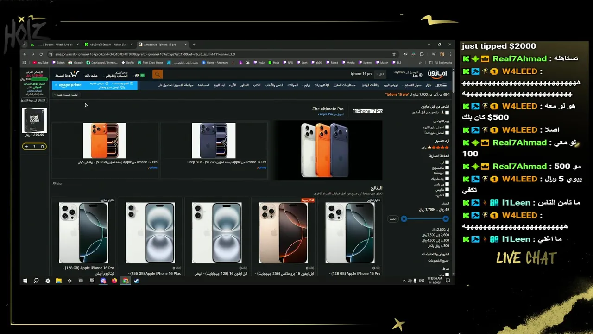
Task: Click the delivery location pin icon
Action: 421,75
